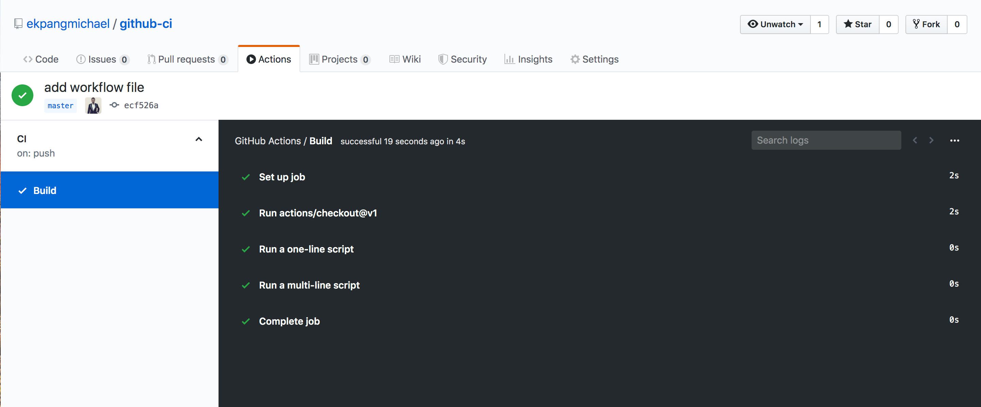Open the Actions tab icon
This screenshot has width=981, height=407.
pos(251,59)
